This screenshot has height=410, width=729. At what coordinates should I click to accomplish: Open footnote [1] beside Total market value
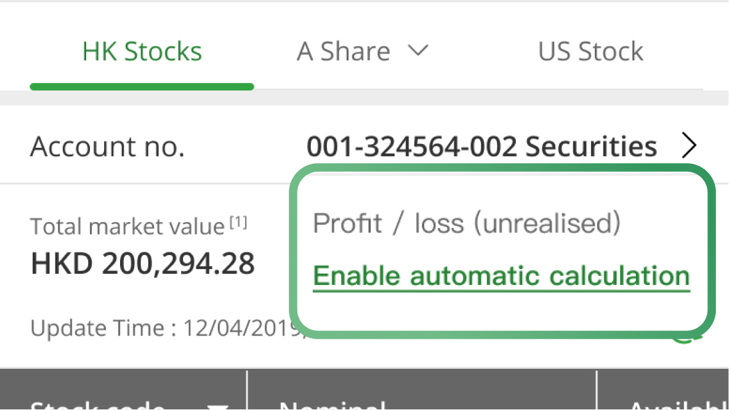pyautogui.click(x=238, y=223)
